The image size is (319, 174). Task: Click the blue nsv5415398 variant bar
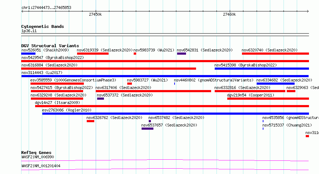262,69
